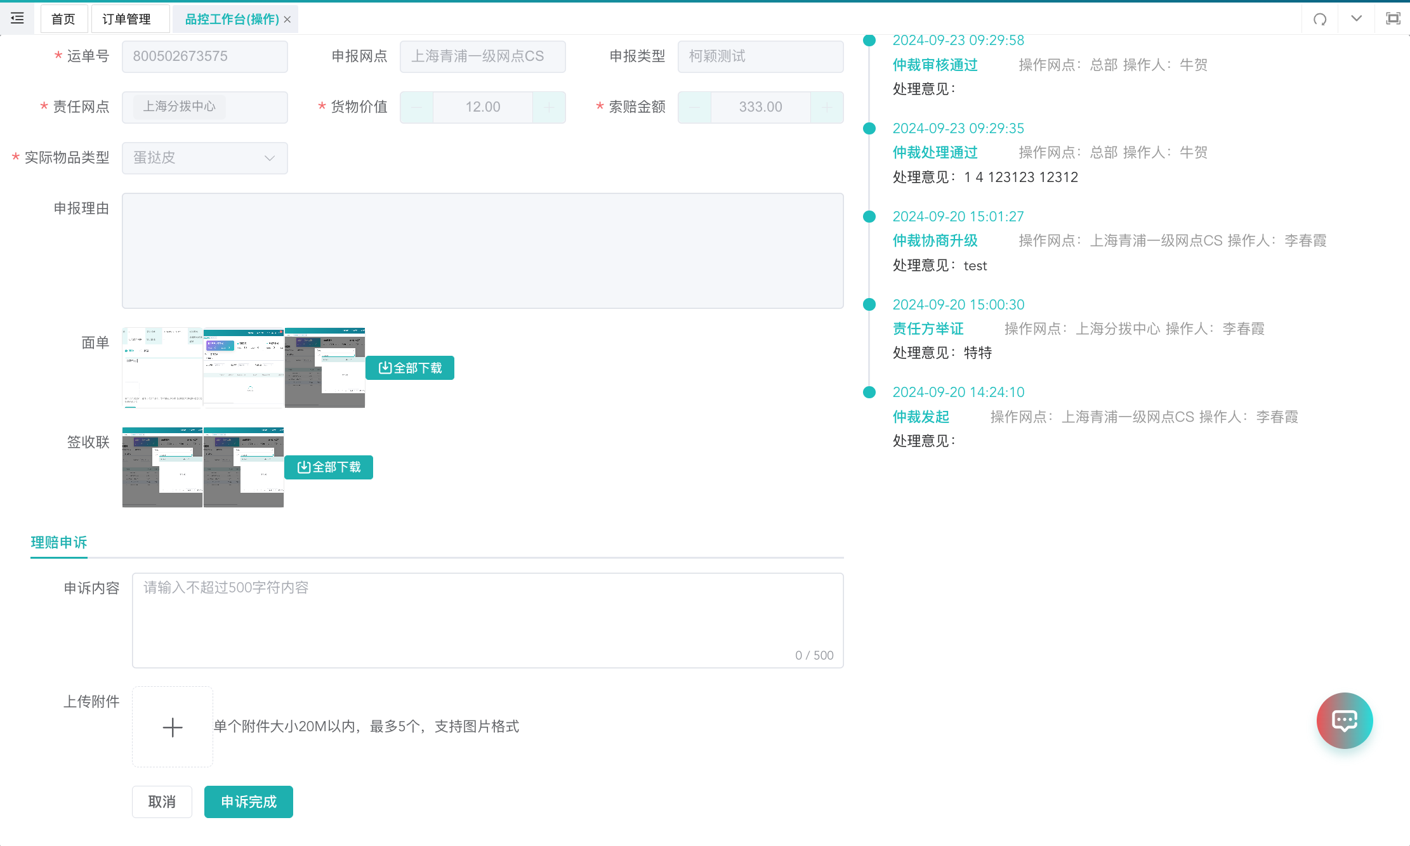Download all 面单 images
Screen dimensions: 1410x846
tap(410, 368)
